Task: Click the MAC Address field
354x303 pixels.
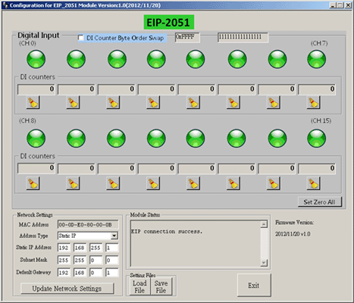Action: click(x=88, y=224)
